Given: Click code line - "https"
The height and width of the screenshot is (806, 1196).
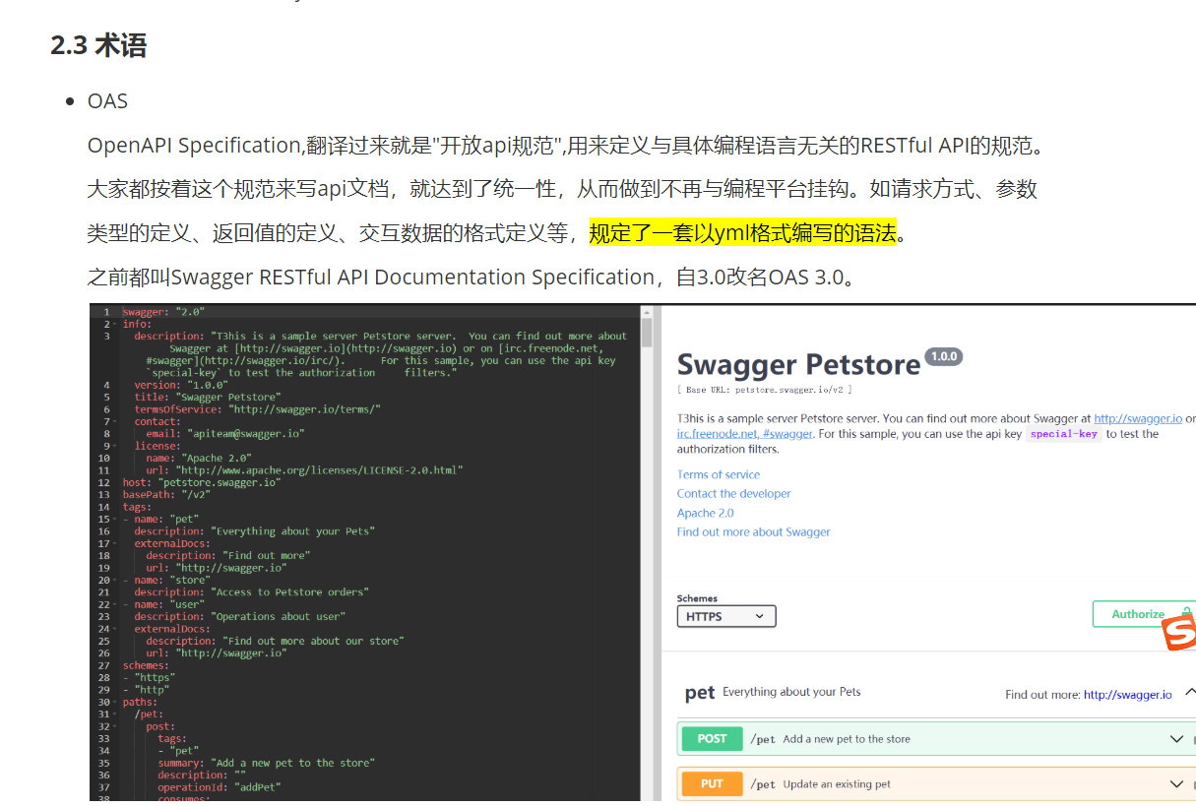Looking at the screenshot, I should [x=149, y=677].
